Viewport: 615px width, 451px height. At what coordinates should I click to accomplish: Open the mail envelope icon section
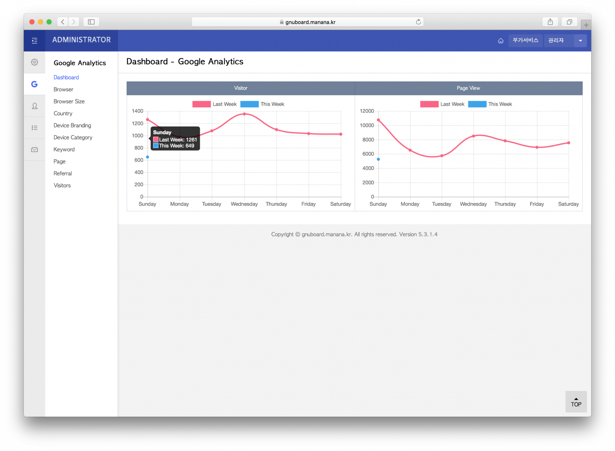click(35, 150)
